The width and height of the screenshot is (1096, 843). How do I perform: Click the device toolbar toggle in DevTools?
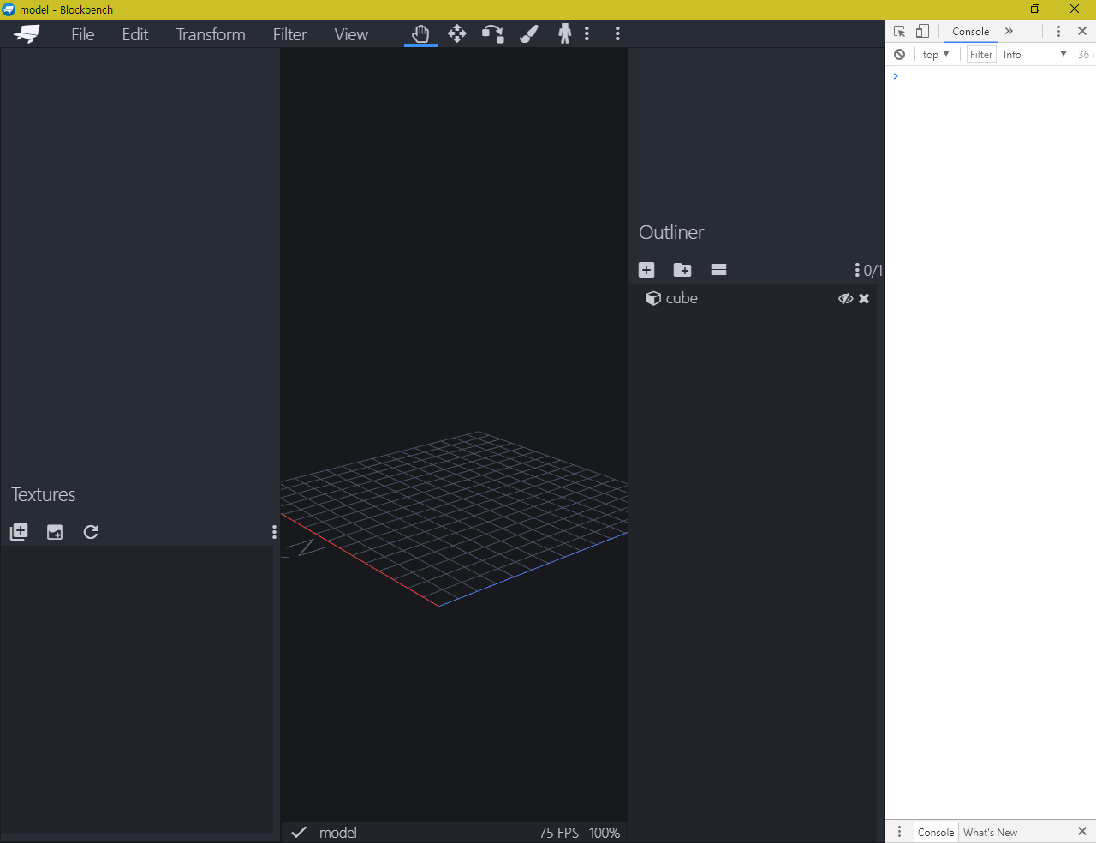click(922, 31)
